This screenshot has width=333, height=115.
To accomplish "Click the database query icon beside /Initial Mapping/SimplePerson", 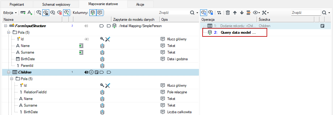I will pyautogui.click(x=114, y=26).
